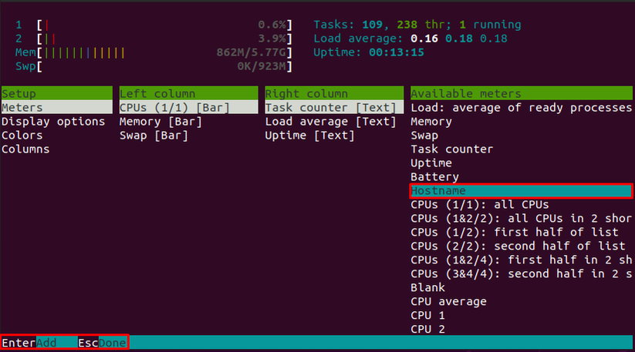Choose Uptime in Available meters
The width and height of the screenshot is (635, 352).
tap(431, 163)
